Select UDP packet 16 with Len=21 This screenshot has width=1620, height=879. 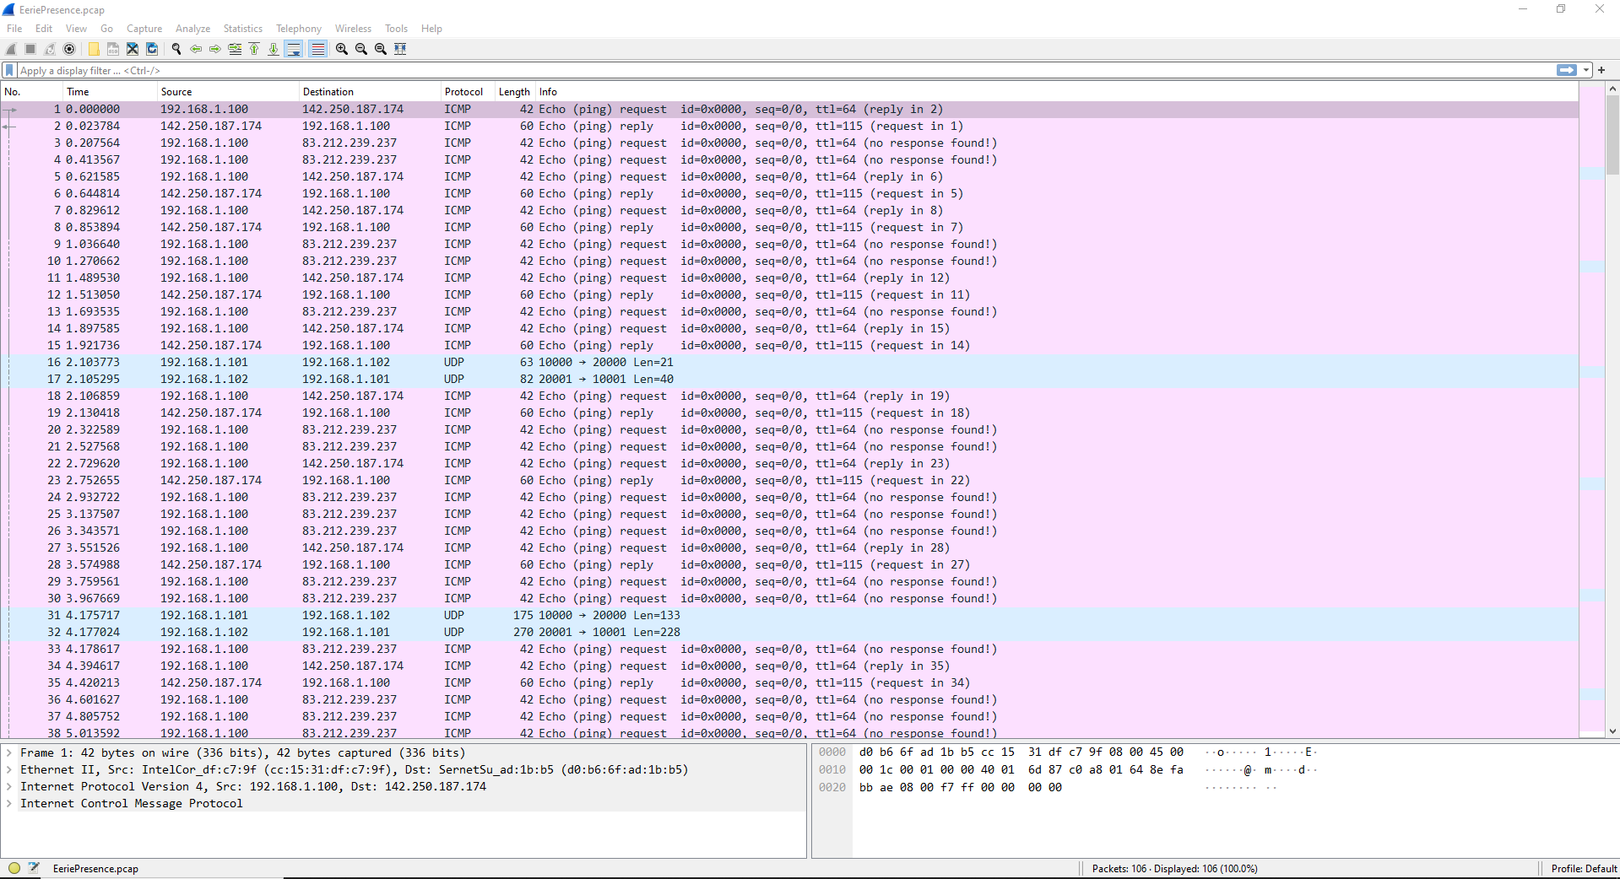click(x=789, y=362)
